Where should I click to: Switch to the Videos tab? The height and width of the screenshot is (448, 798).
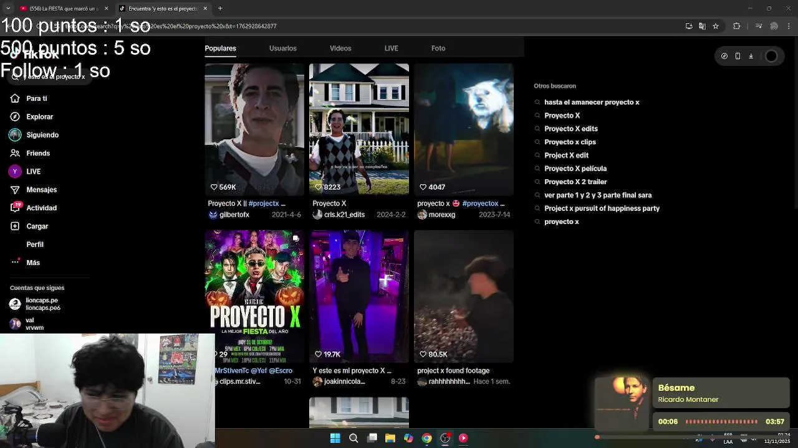point(340,48)
